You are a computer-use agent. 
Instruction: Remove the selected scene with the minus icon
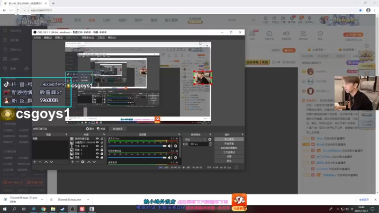(40, 162)
